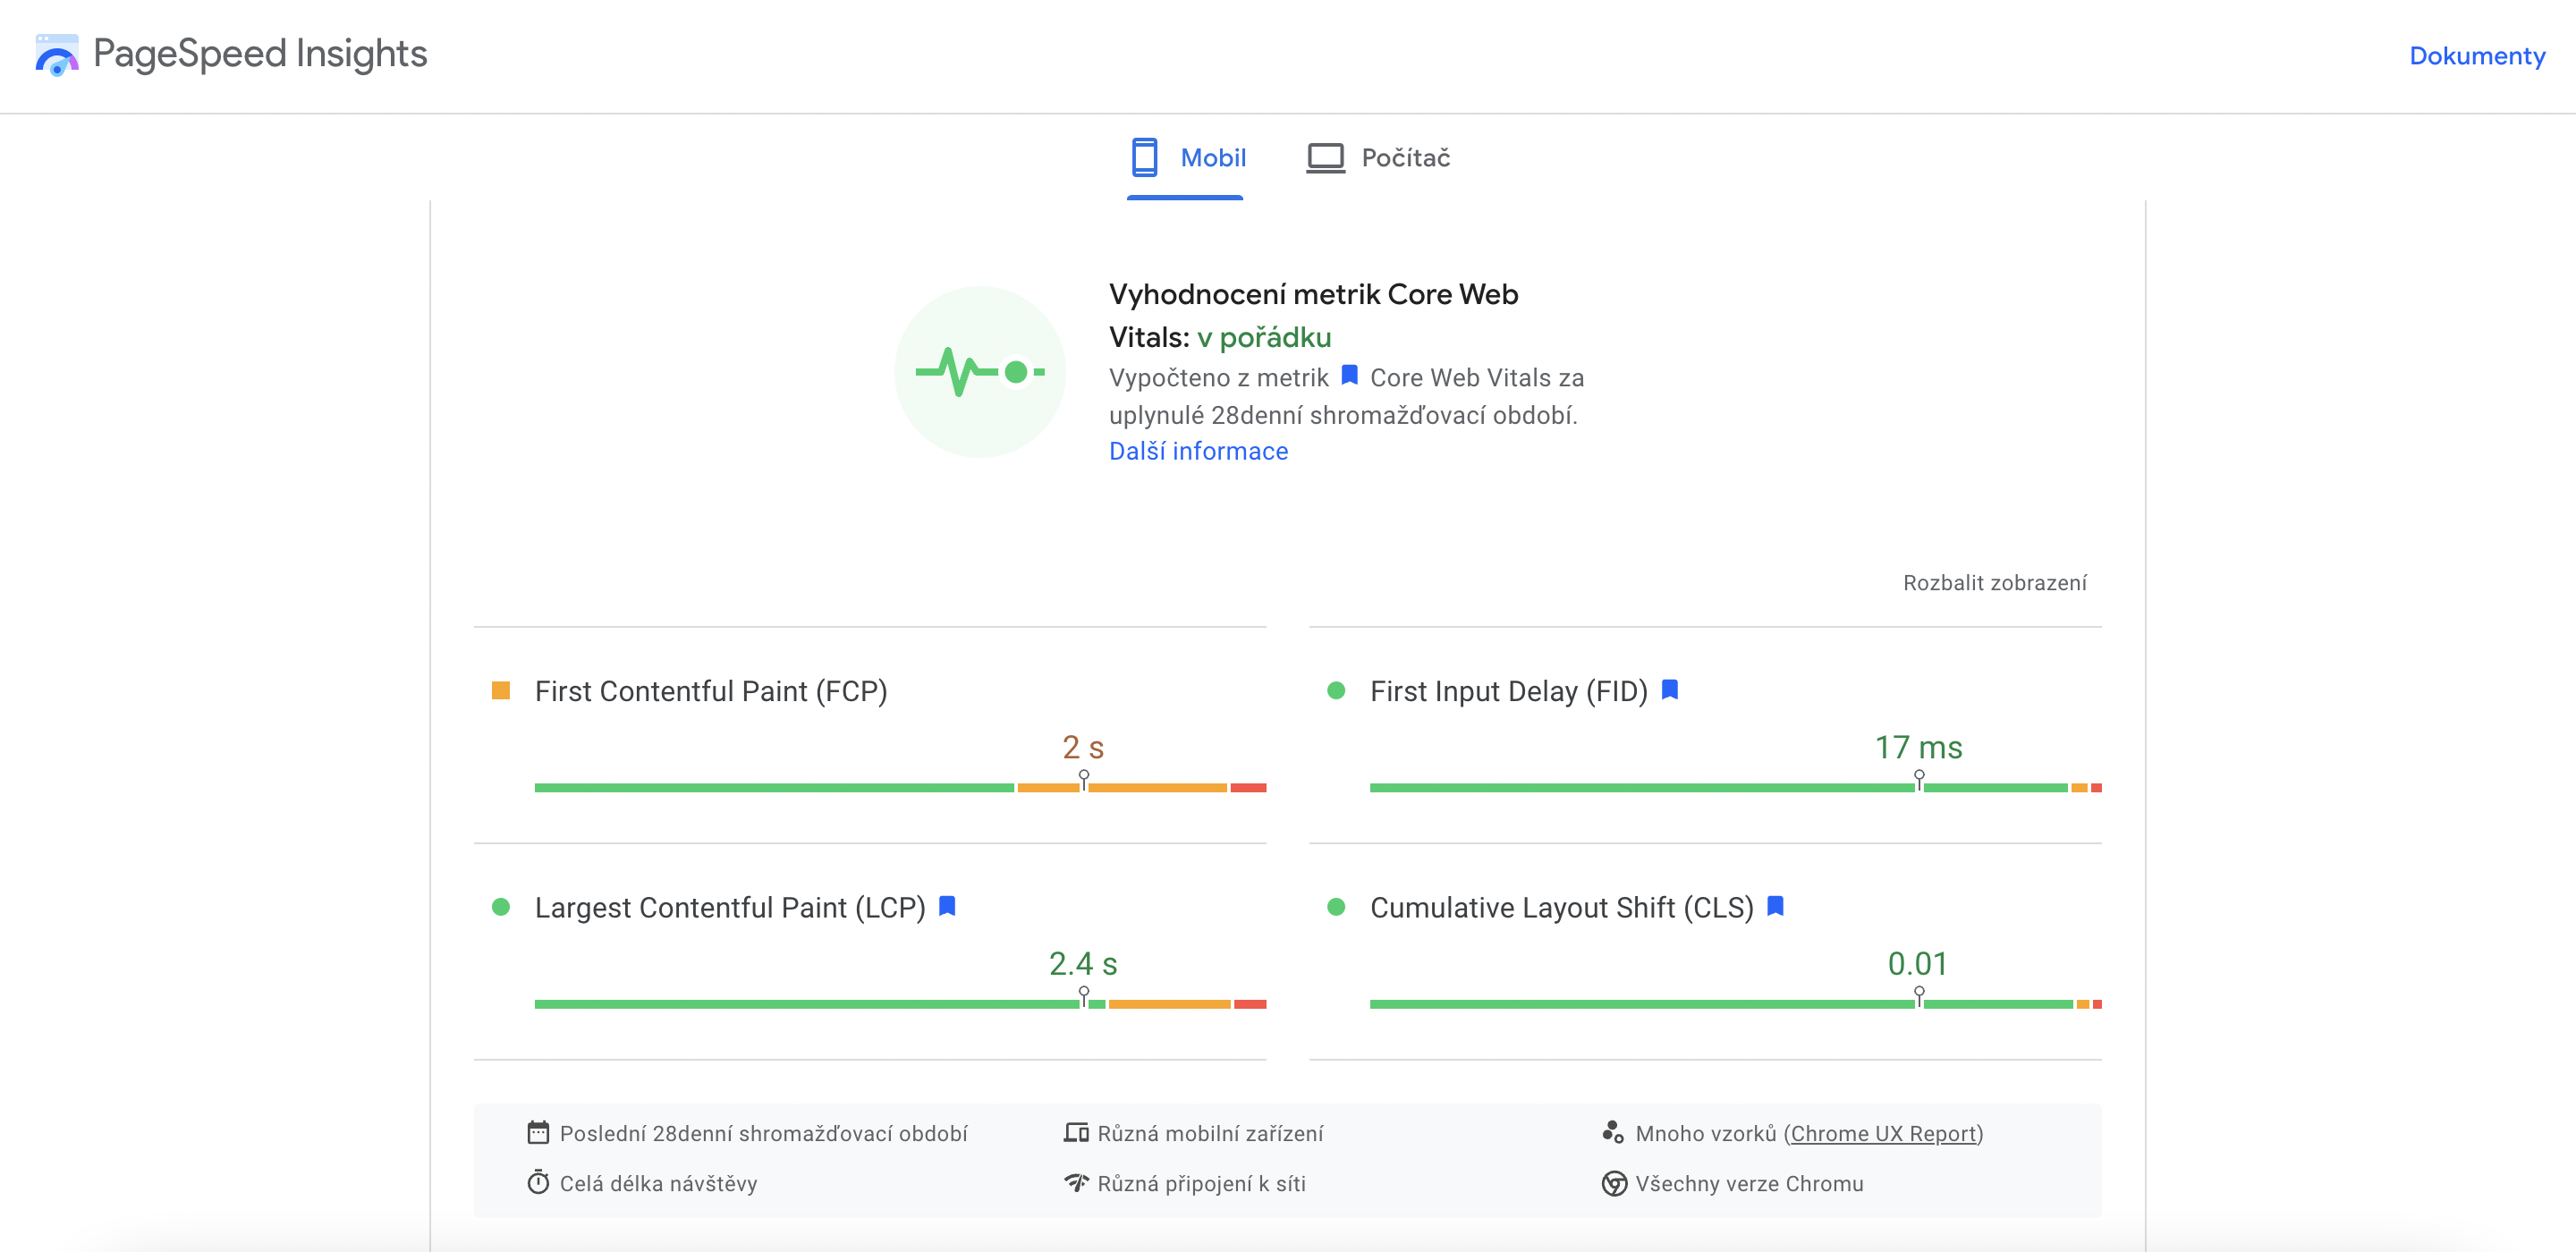This screenshot has width=2576, height=1252.
Task: Click the '17 ms' FID value
Action: pos(1918,747)
